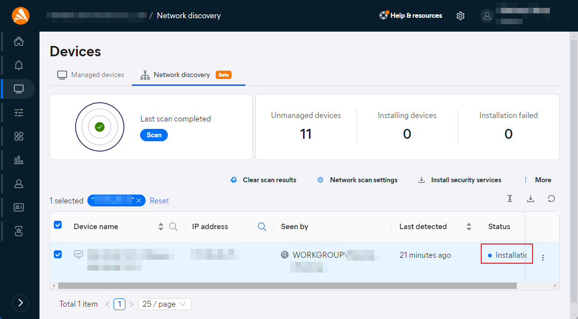Screen dimensions: 578x319
Task: Click the settings gear in top bar
Action: click(461, 16)
